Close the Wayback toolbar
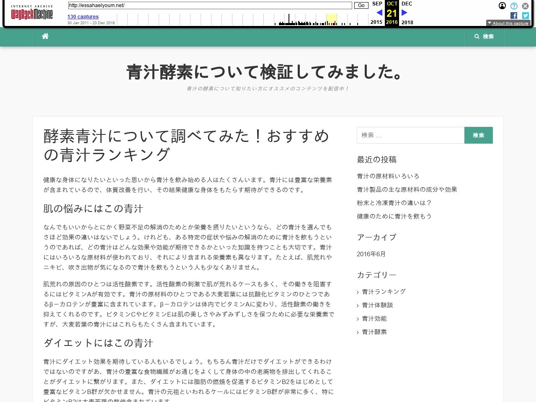536x402 pixels. point(525,6)
